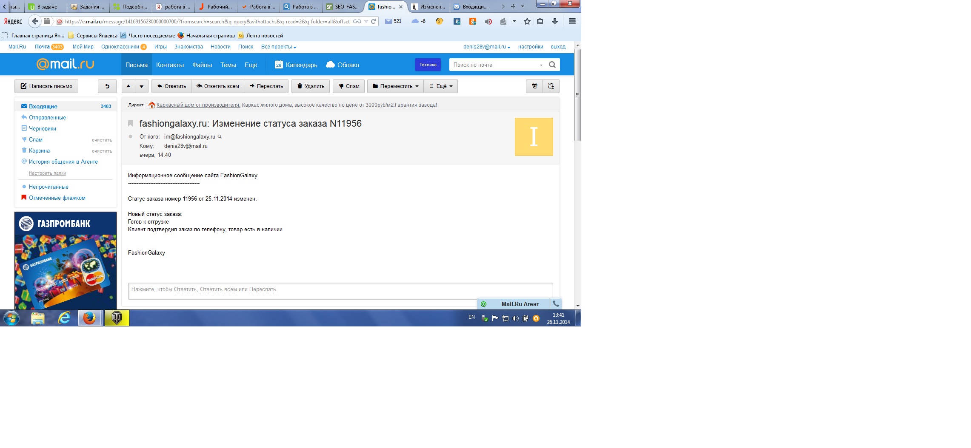Switch to the SEO-FAS... browser tab
971x448 pixels.
coord(343,6)
